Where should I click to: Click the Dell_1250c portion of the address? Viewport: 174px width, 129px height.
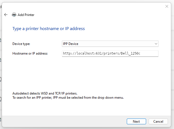tap(130, 53)
